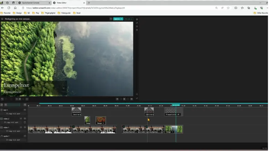Open the media library icon in right sidebar

(137, 19)
